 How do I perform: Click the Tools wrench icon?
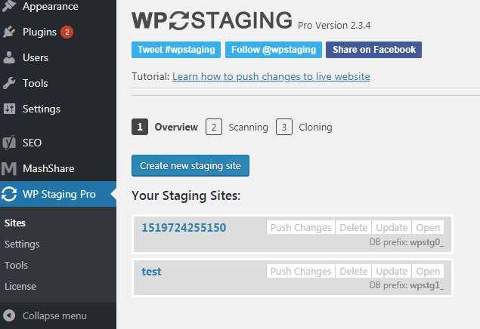pos(9,83)
